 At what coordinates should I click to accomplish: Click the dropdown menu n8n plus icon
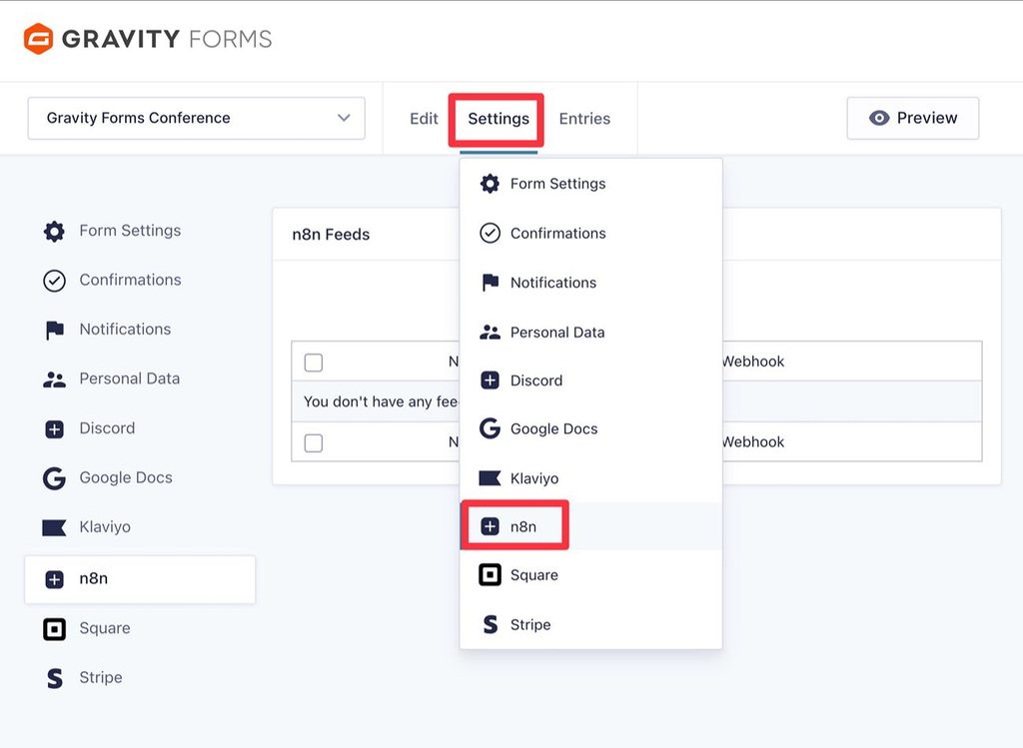click(490, 526)
